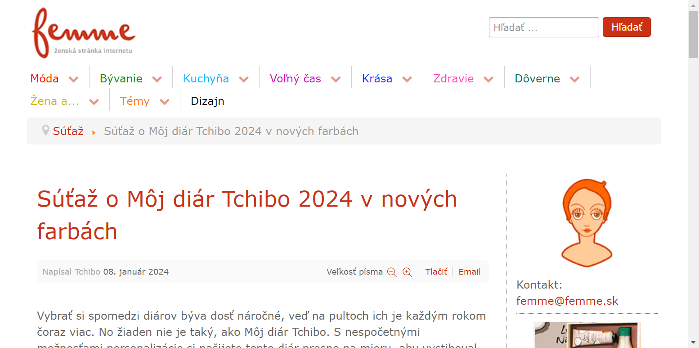This screenshot has width=699, height=348.
Task: Open the Móda menu item
Action: (45, 78)
